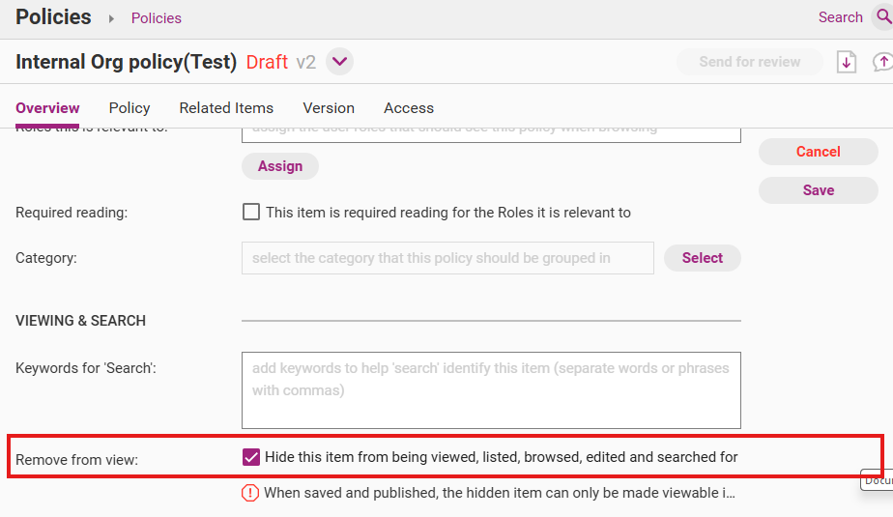
Task: Toggle the required reading checkbox
Action: (x=251, y=212)
